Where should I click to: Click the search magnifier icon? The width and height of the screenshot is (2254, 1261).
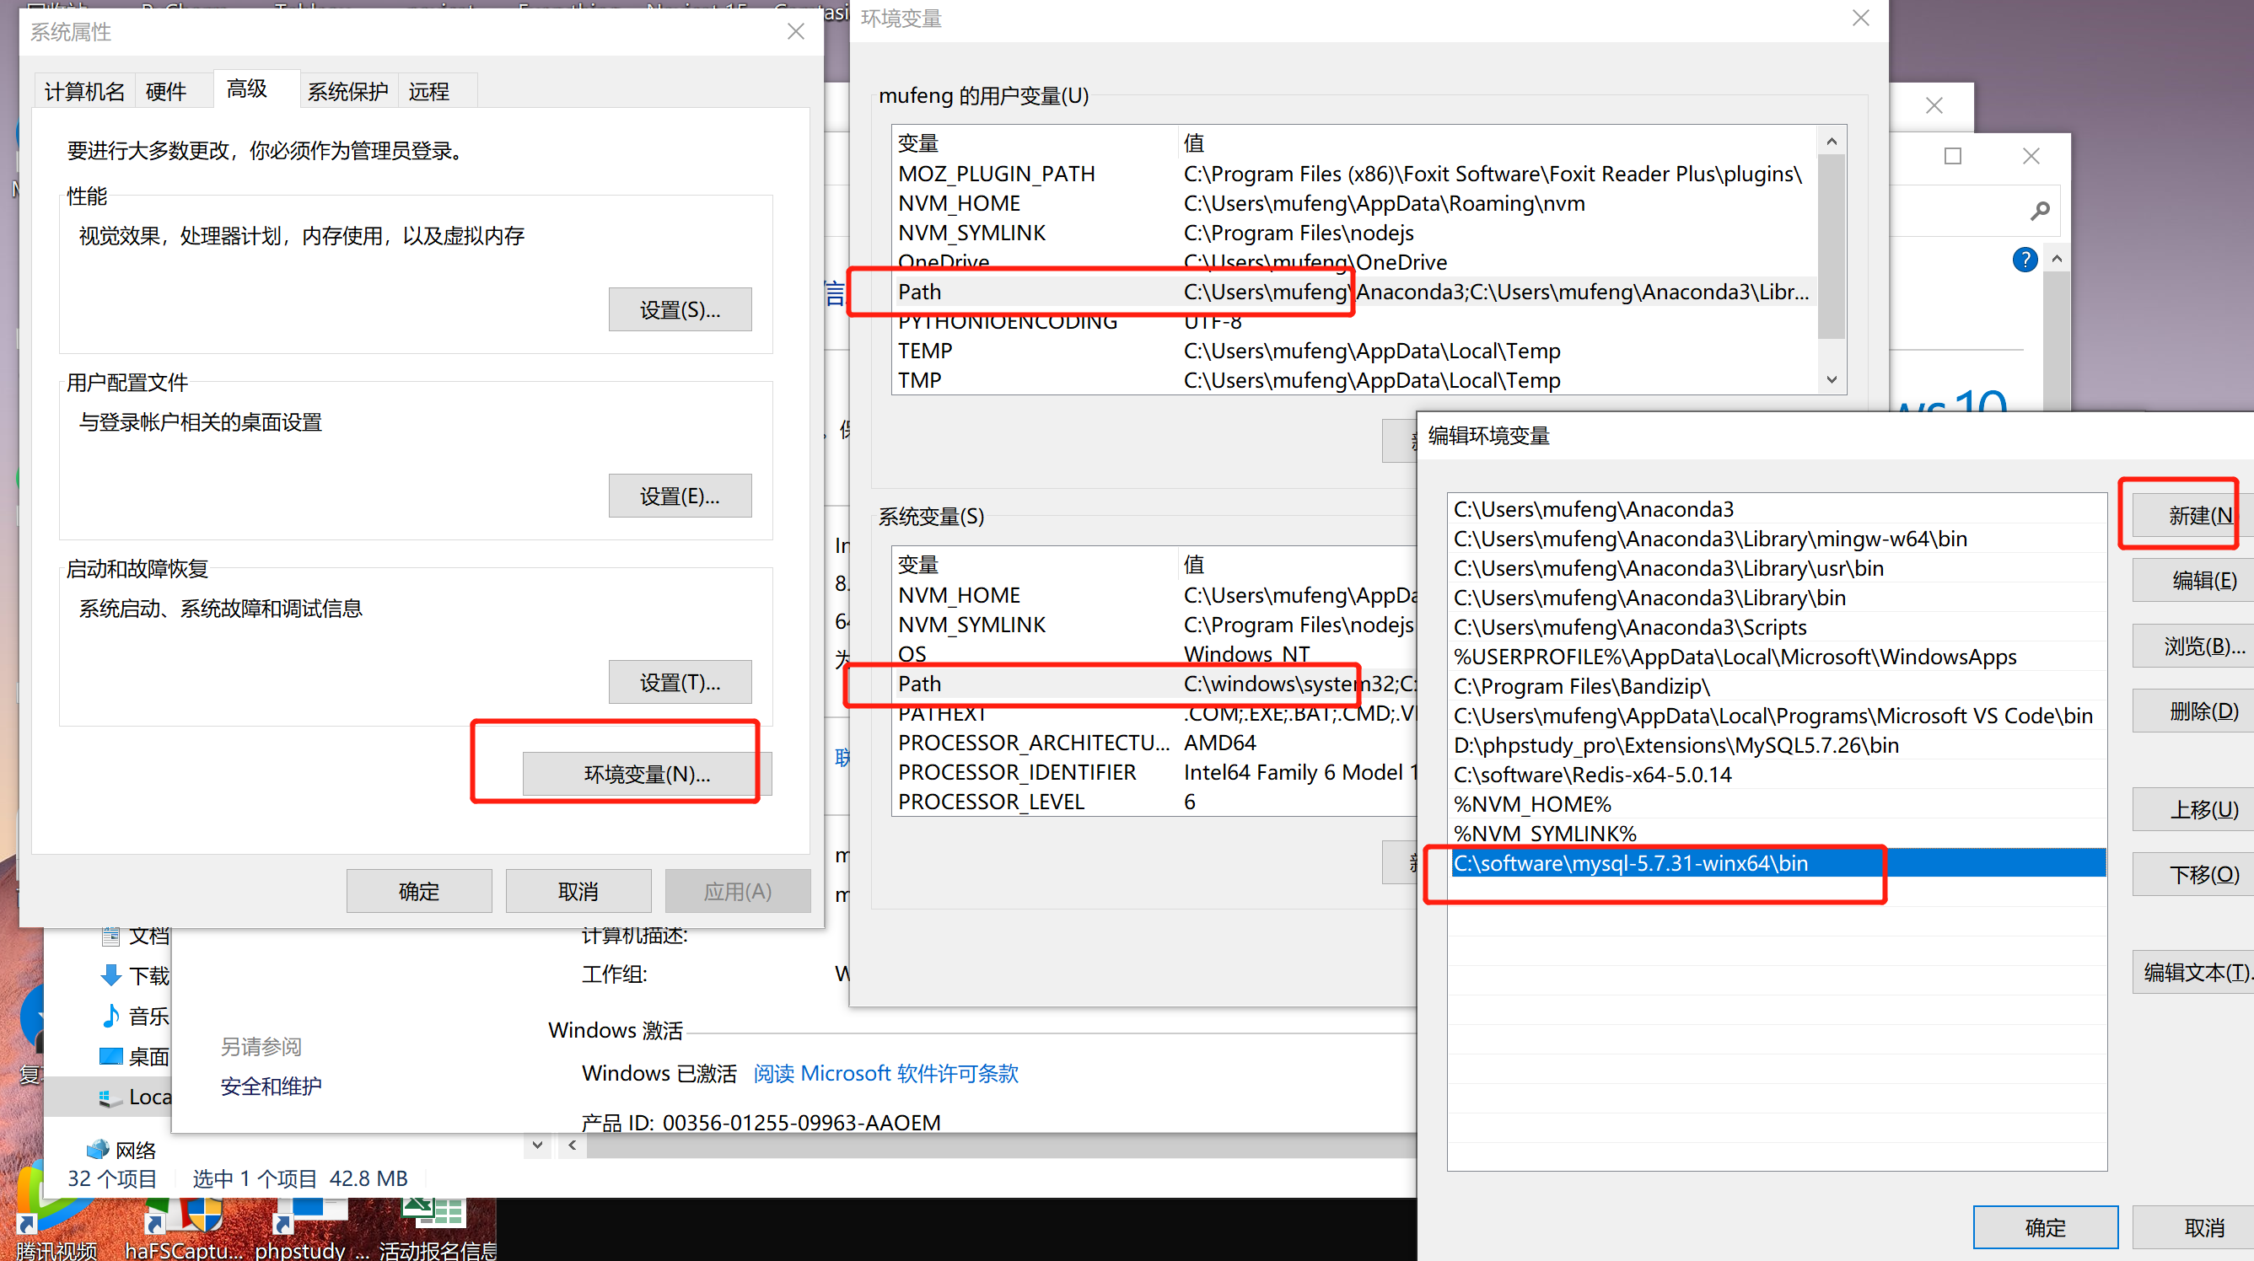click(x=2040, y=211)
